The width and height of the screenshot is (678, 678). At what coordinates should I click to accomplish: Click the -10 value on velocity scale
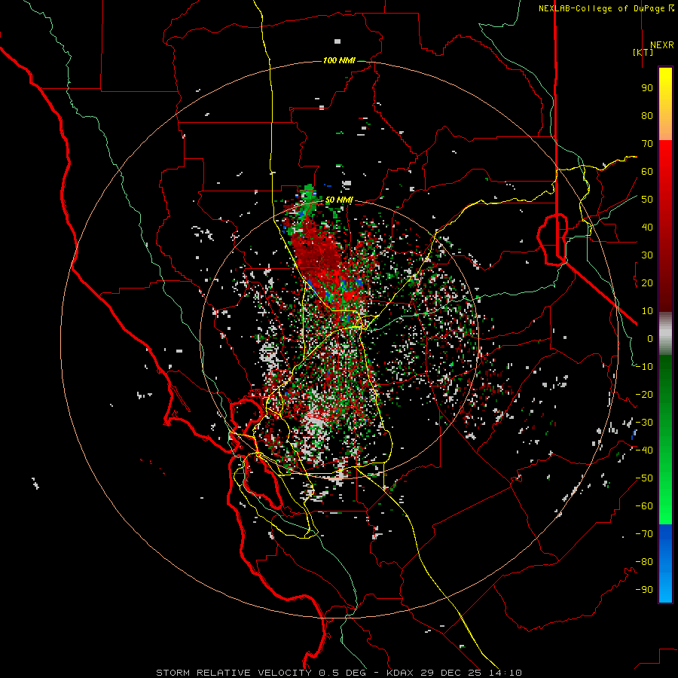click(644, 367)
